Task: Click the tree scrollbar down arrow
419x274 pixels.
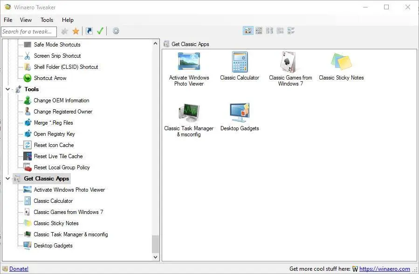Action: click(x=156, y=257)
